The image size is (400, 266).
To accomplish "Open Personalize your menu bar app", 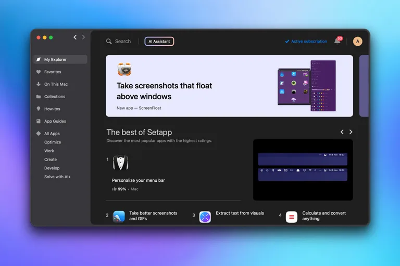I will (x=138, y=180).
